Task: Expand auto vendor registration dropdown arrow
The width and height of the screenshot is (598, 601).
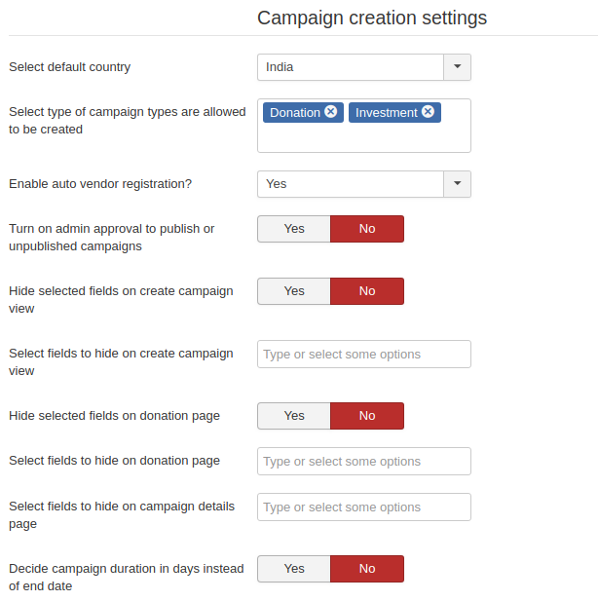Action: coord(457,184)
